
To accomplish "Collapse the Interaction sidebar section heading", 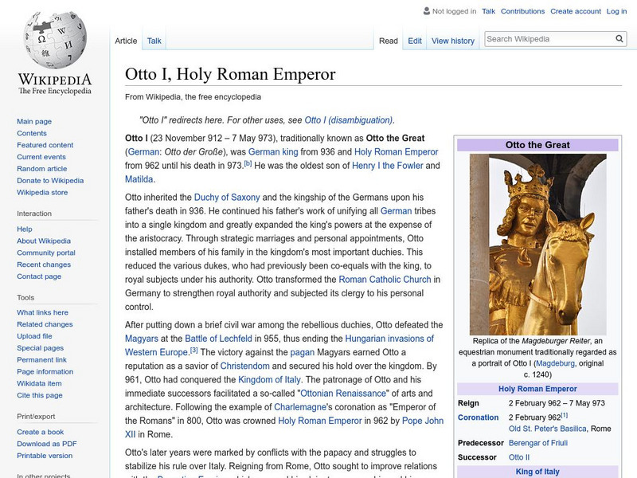I will click(34, 214).
